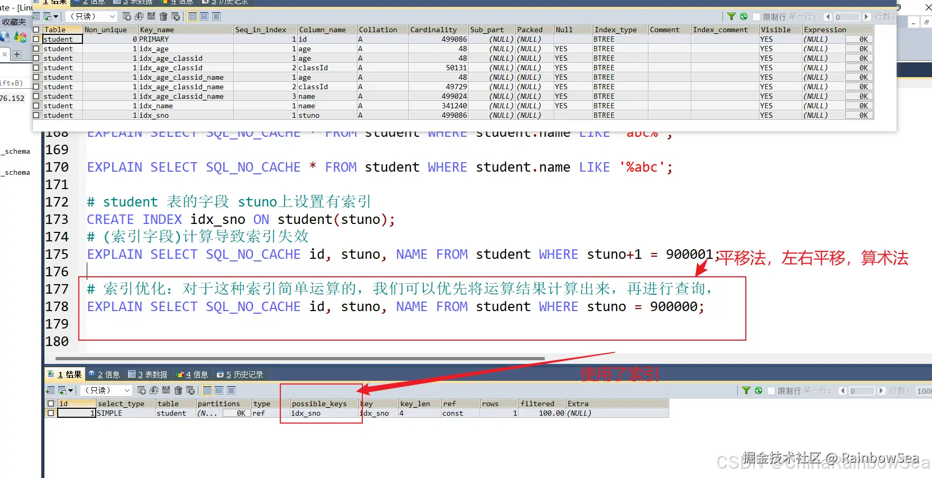
Task: Click first-row input field in upper pane
Action: tap(847, 17)
